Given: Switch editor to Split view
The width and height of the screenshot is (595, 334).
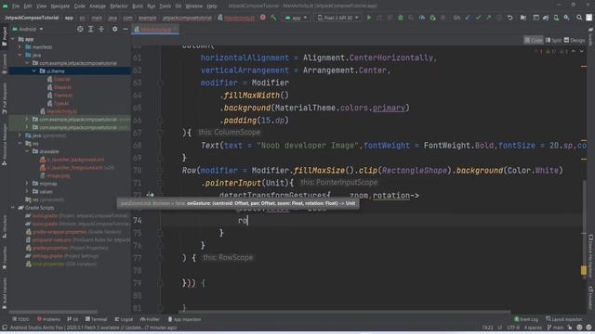Looking at the screenshot, I should 553,40.
